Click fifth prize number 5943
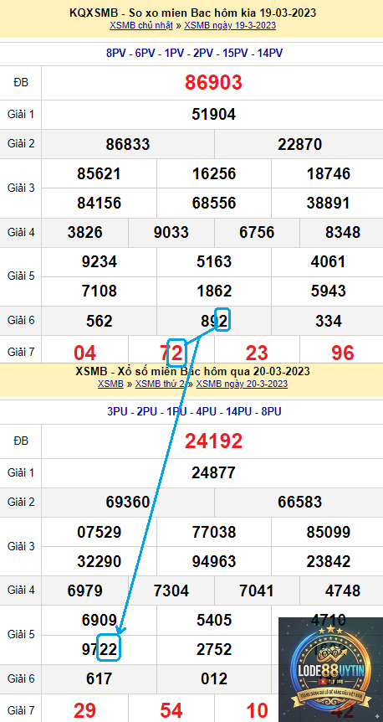 329,291
